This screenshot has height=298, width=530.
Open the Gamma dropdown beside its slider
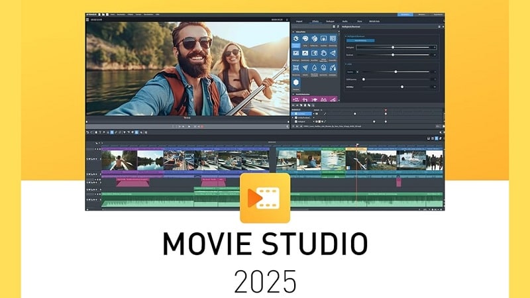pyautogui.click(x=357, y=72)
